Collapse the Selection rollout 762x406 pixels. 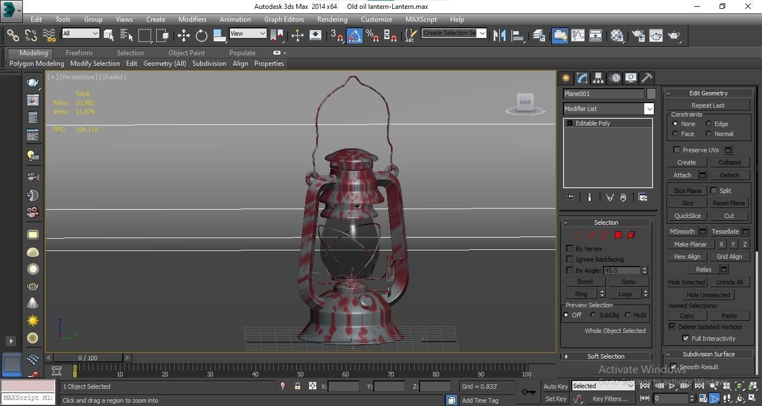(x=606, y=223)
